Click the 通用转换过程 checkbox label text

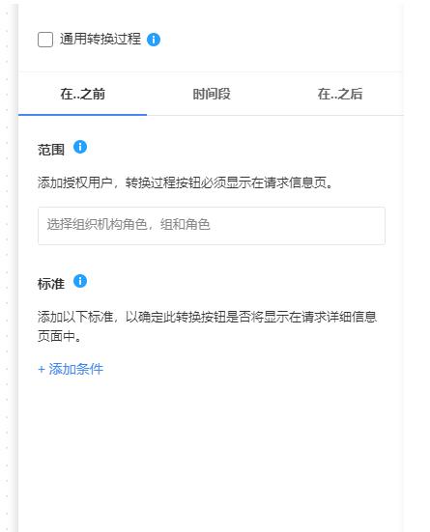pos(100,39)
